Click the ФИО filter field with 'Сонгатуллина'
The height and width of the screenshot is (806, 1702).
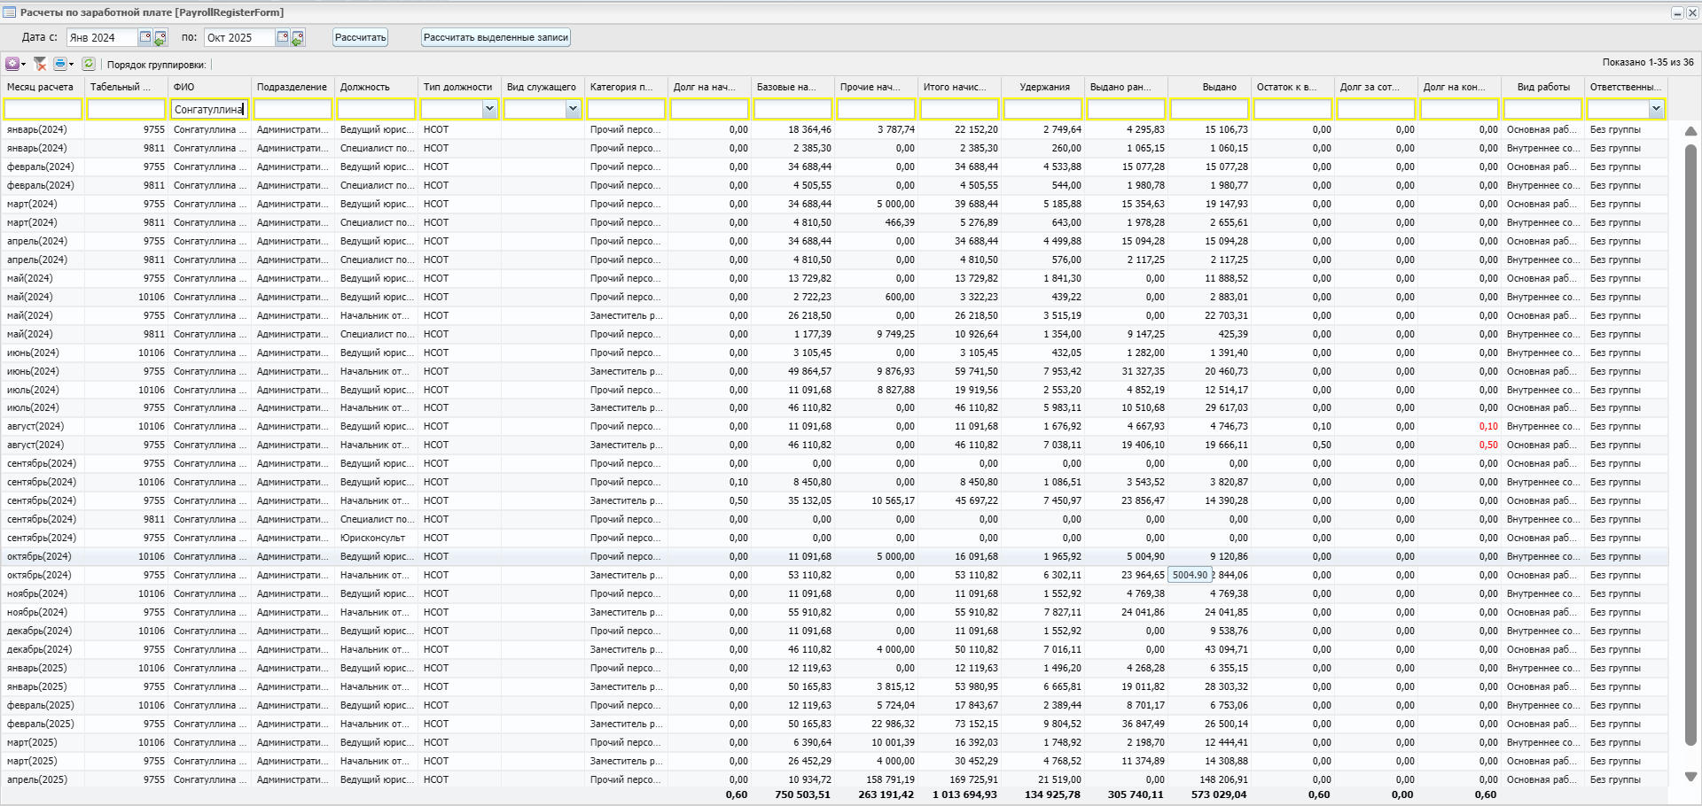tap(209, 109)
